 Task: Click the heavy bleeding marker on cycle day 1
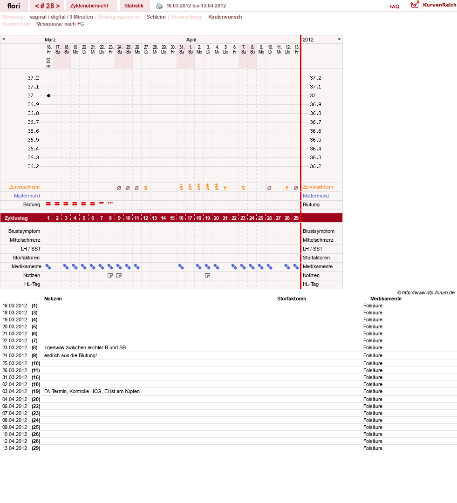48,204
